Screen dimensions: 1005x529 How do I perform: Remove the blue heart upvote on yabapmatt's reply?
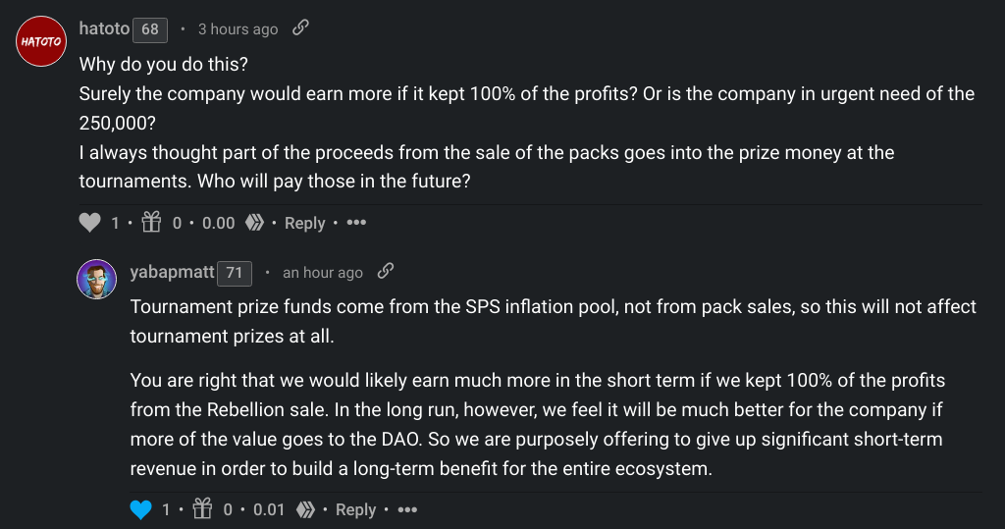141,509
